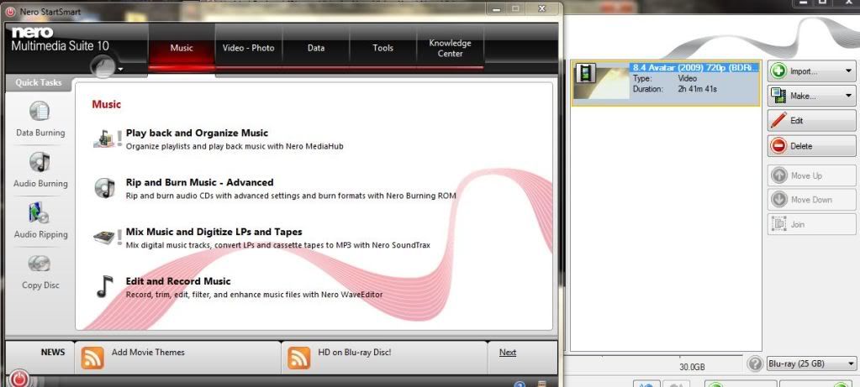Read the Add Movie Themes news item

point(148,352)
